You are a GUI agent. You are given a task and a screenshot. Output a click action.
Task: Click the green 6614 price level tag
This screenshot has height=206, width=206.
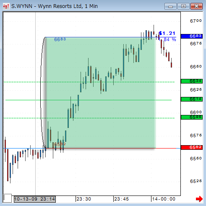pyautogui.click(x=192, y=99)
